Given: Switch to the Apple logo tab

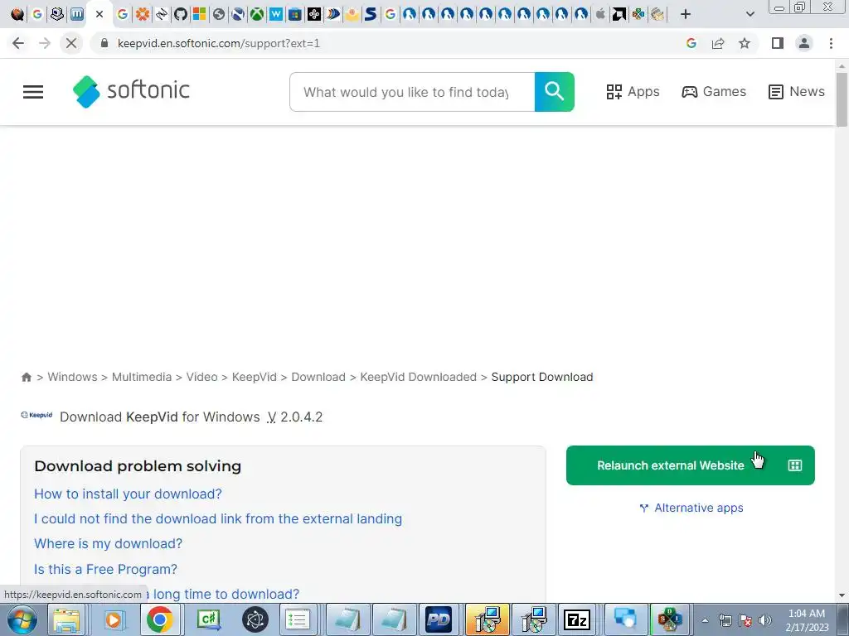Looking at the screenshot, I should (x=600, y=14).
